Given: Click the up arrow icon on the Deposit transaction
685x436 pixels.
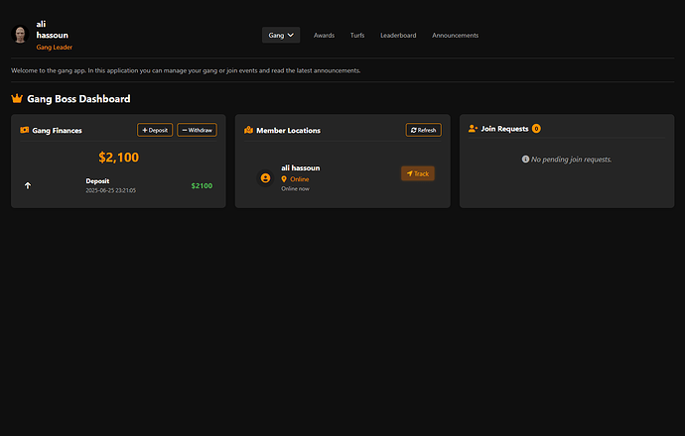Looking at the screenshot, I should tap(28, 185).
